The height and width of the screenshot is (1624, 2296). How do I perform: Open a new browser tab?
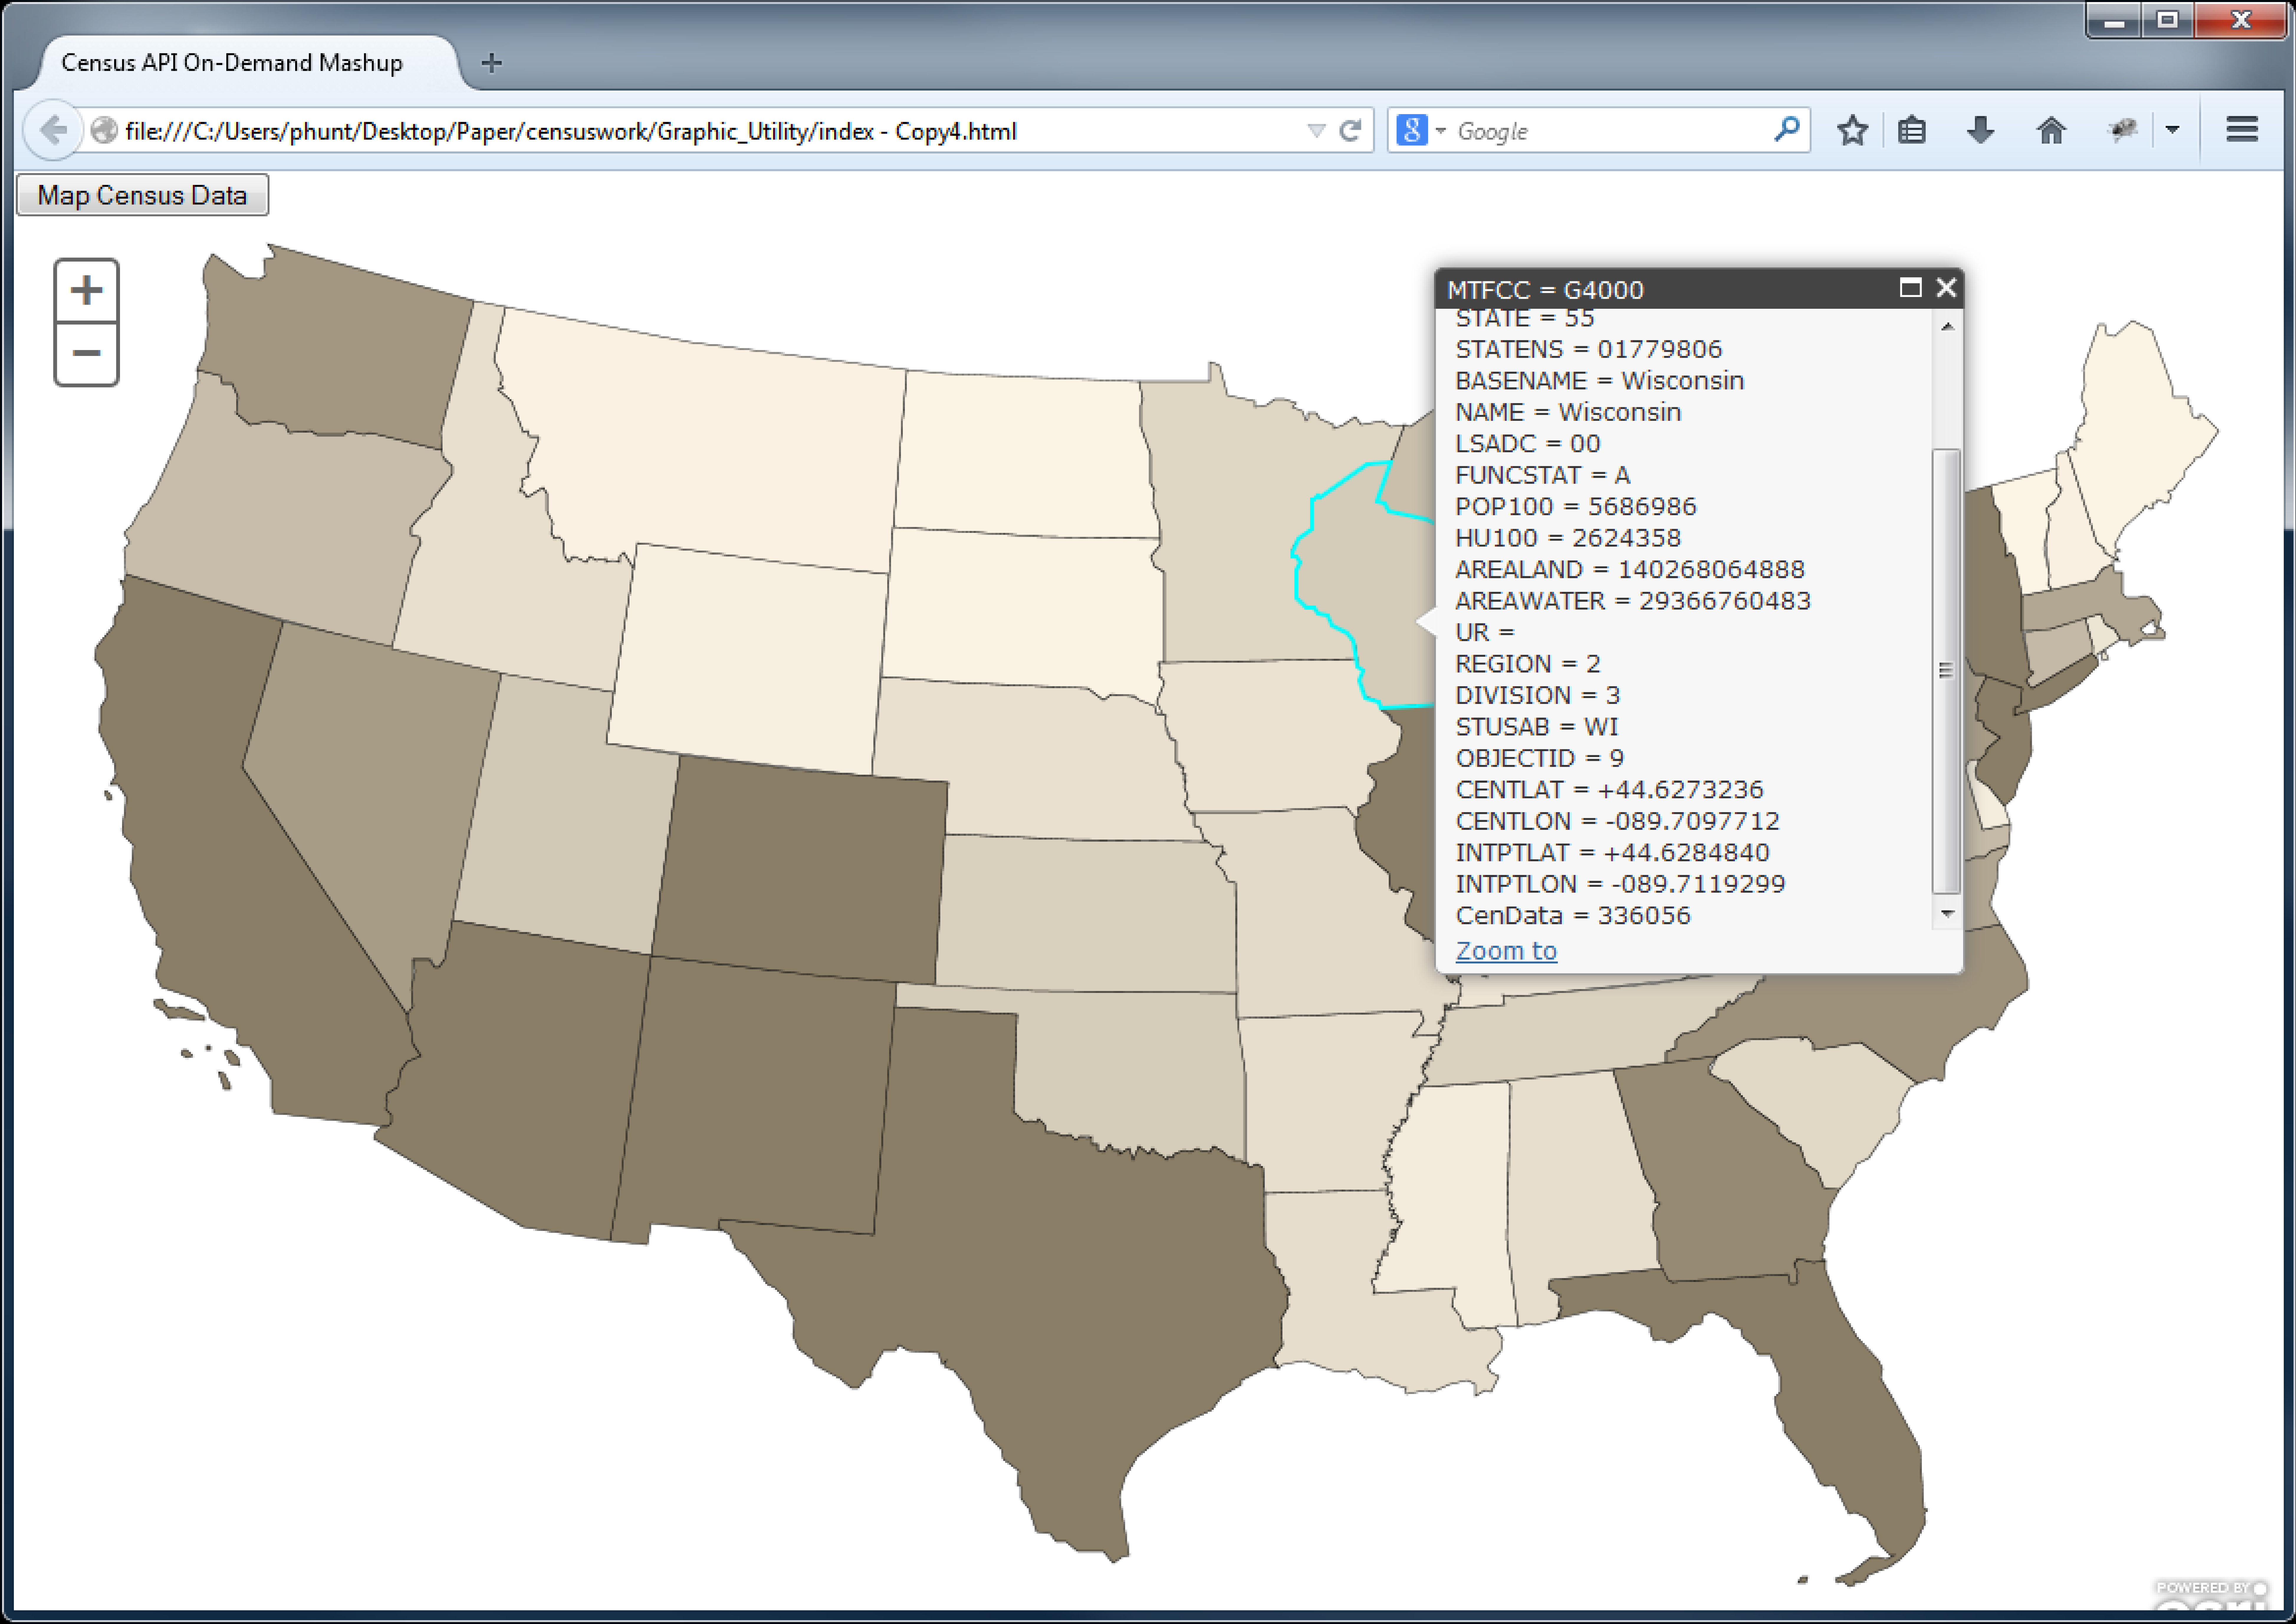[491, 63]
